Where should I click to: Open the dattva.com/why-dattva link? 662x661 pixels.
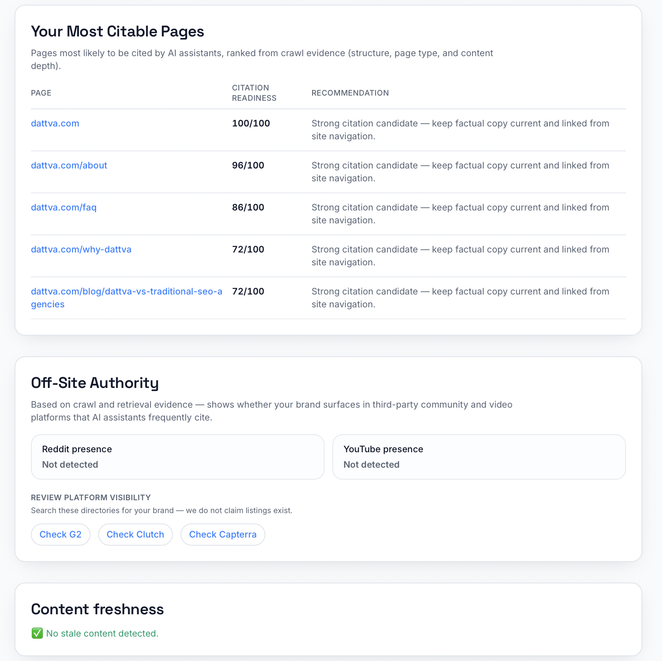coord(81,249)
